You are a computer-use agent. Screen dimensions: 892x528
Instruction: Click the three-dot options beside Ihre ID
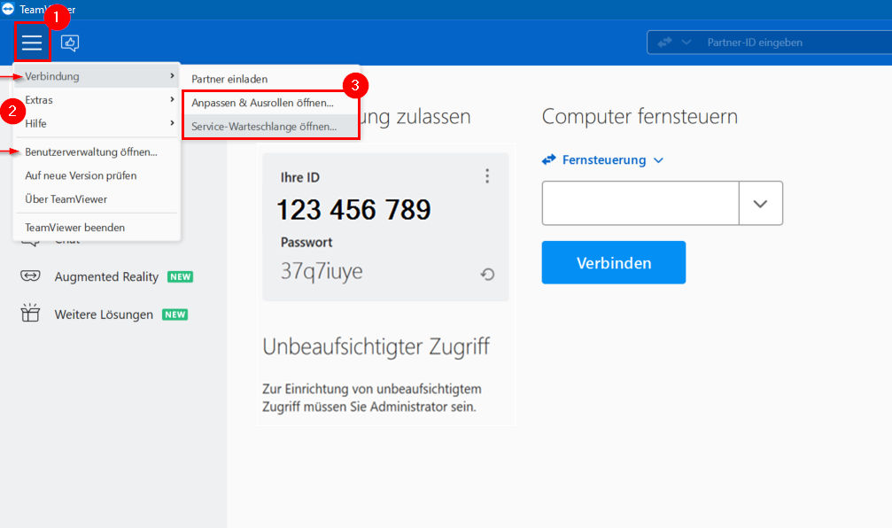[487, 175]
